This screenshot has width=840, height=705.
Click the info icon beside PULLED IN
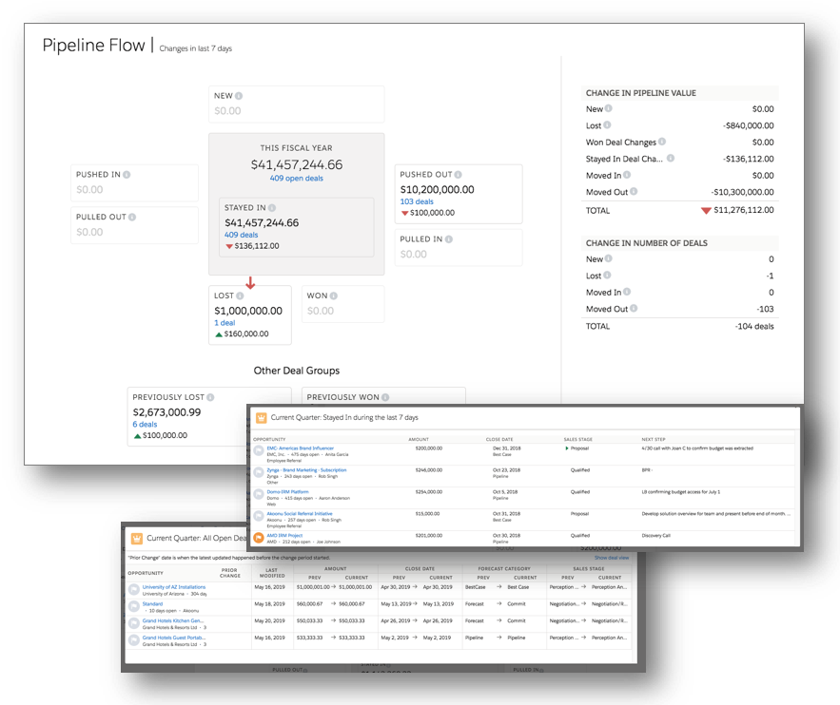pos(449,239)
